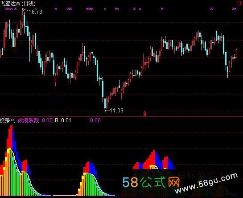Click the magenta star marker above the 16.78 peak
The height and width of the screenshot is (198, 243).
pos(36,8)
